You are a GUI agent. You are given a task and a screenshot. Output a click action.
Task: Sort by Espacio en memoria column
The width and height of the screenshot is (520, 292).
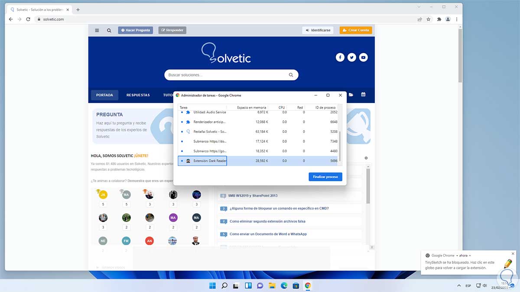click(x=247, y=107)
